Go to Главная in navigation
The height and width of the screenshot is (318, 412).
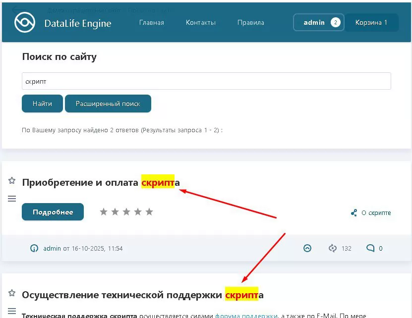[151, 23]
